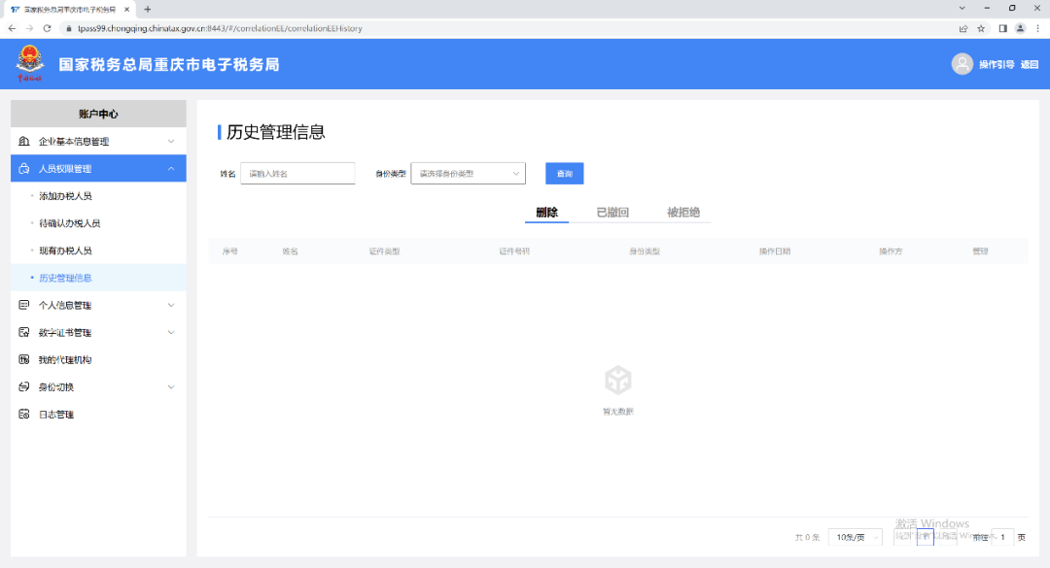Switch to the 已撤回 tab
1050x568 pixels.
(612, 213)
